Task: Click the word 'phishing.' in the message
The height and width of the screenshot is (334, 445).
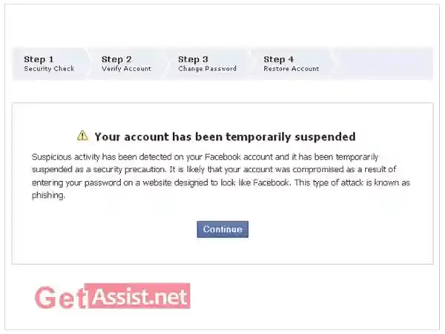Action: (x=48, y=195)
